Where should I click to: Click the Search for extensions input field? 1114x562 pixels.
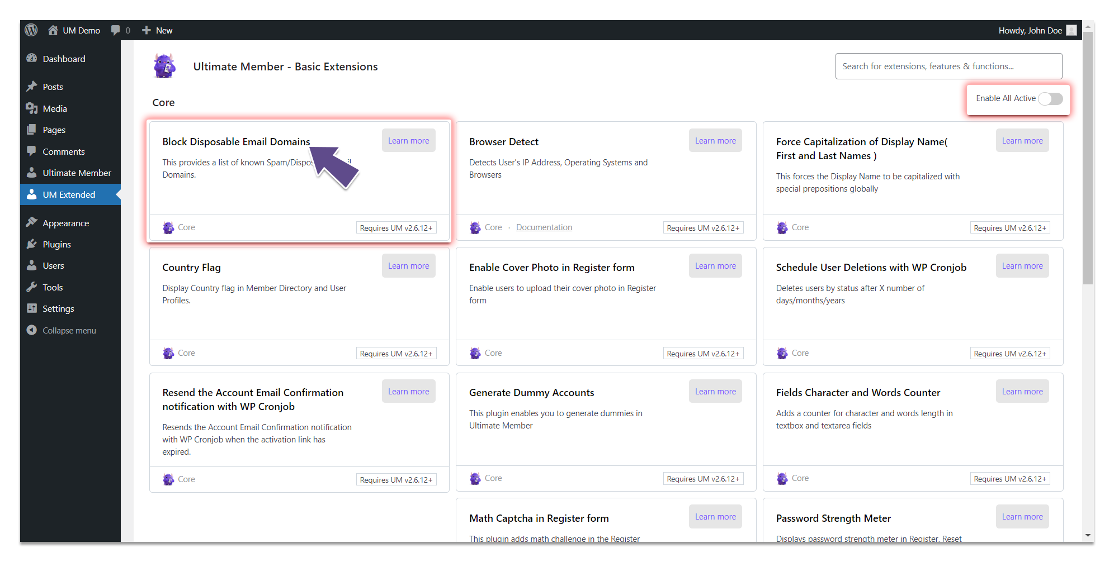pyautogui.click(x=948, y=66)
